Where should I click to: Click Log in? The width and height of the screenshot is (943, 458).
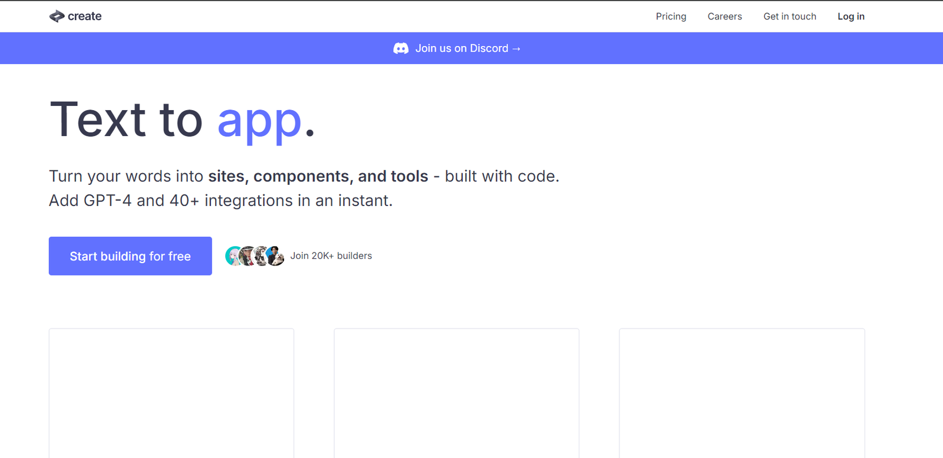pyautogui.click(x=851, y=16)
